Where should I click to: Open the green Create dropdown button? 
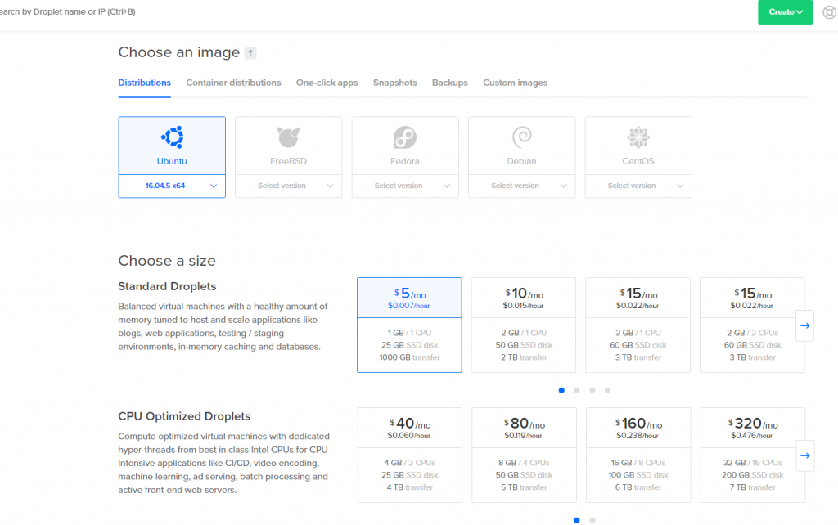785,11
